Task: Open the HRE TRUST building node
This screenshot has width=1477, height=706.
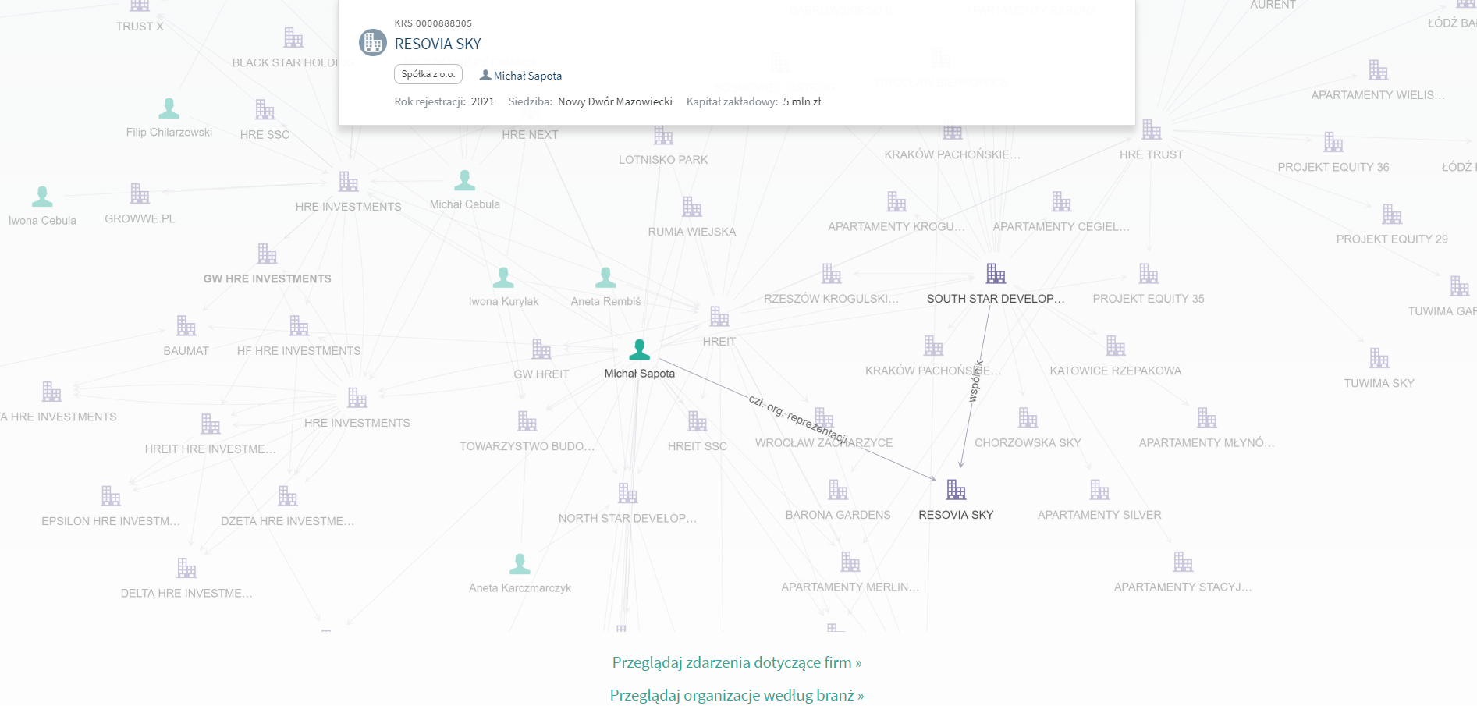Action: tap(1152, 129)
